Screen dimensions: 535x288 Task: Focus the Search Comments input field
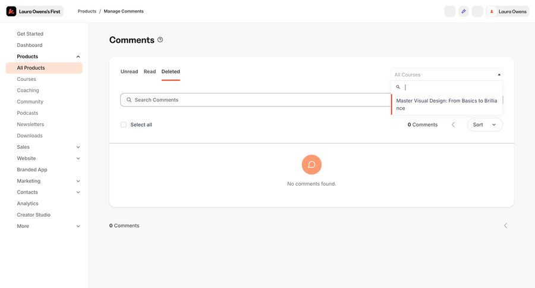[256, 100]
